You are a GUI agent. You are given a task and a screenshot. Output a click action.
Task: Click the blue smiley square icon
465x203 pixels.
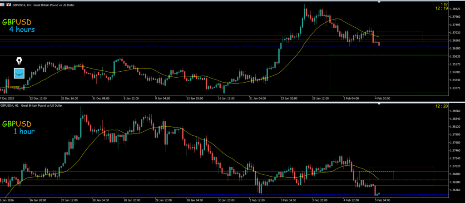click(x=19, y=73)
